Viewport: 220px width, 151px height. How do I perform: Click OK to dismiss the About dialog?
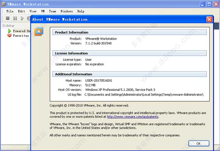[x=199, y=143]
